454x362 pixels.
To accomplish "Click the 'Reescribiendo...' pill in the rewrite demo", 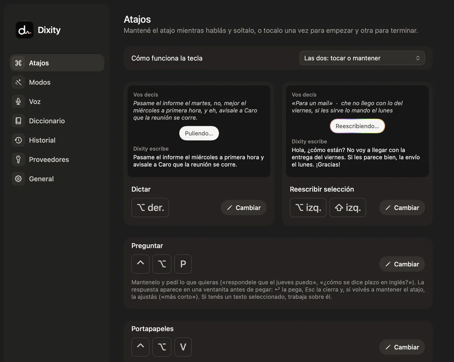I will click(x=357, y=126).
